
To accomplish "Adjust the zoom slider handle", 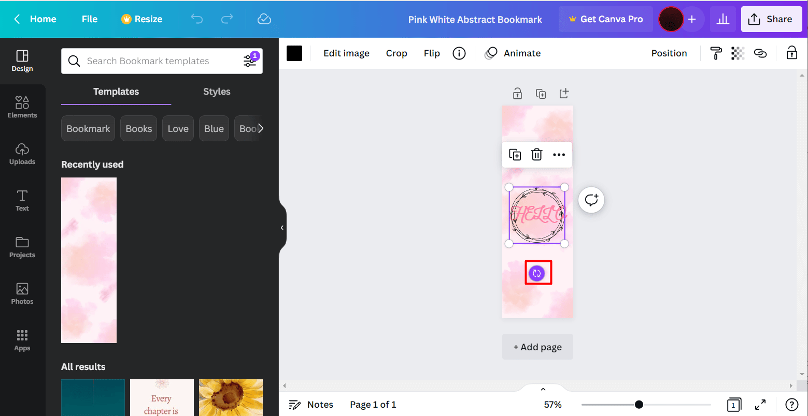I will tap(639, 405).
